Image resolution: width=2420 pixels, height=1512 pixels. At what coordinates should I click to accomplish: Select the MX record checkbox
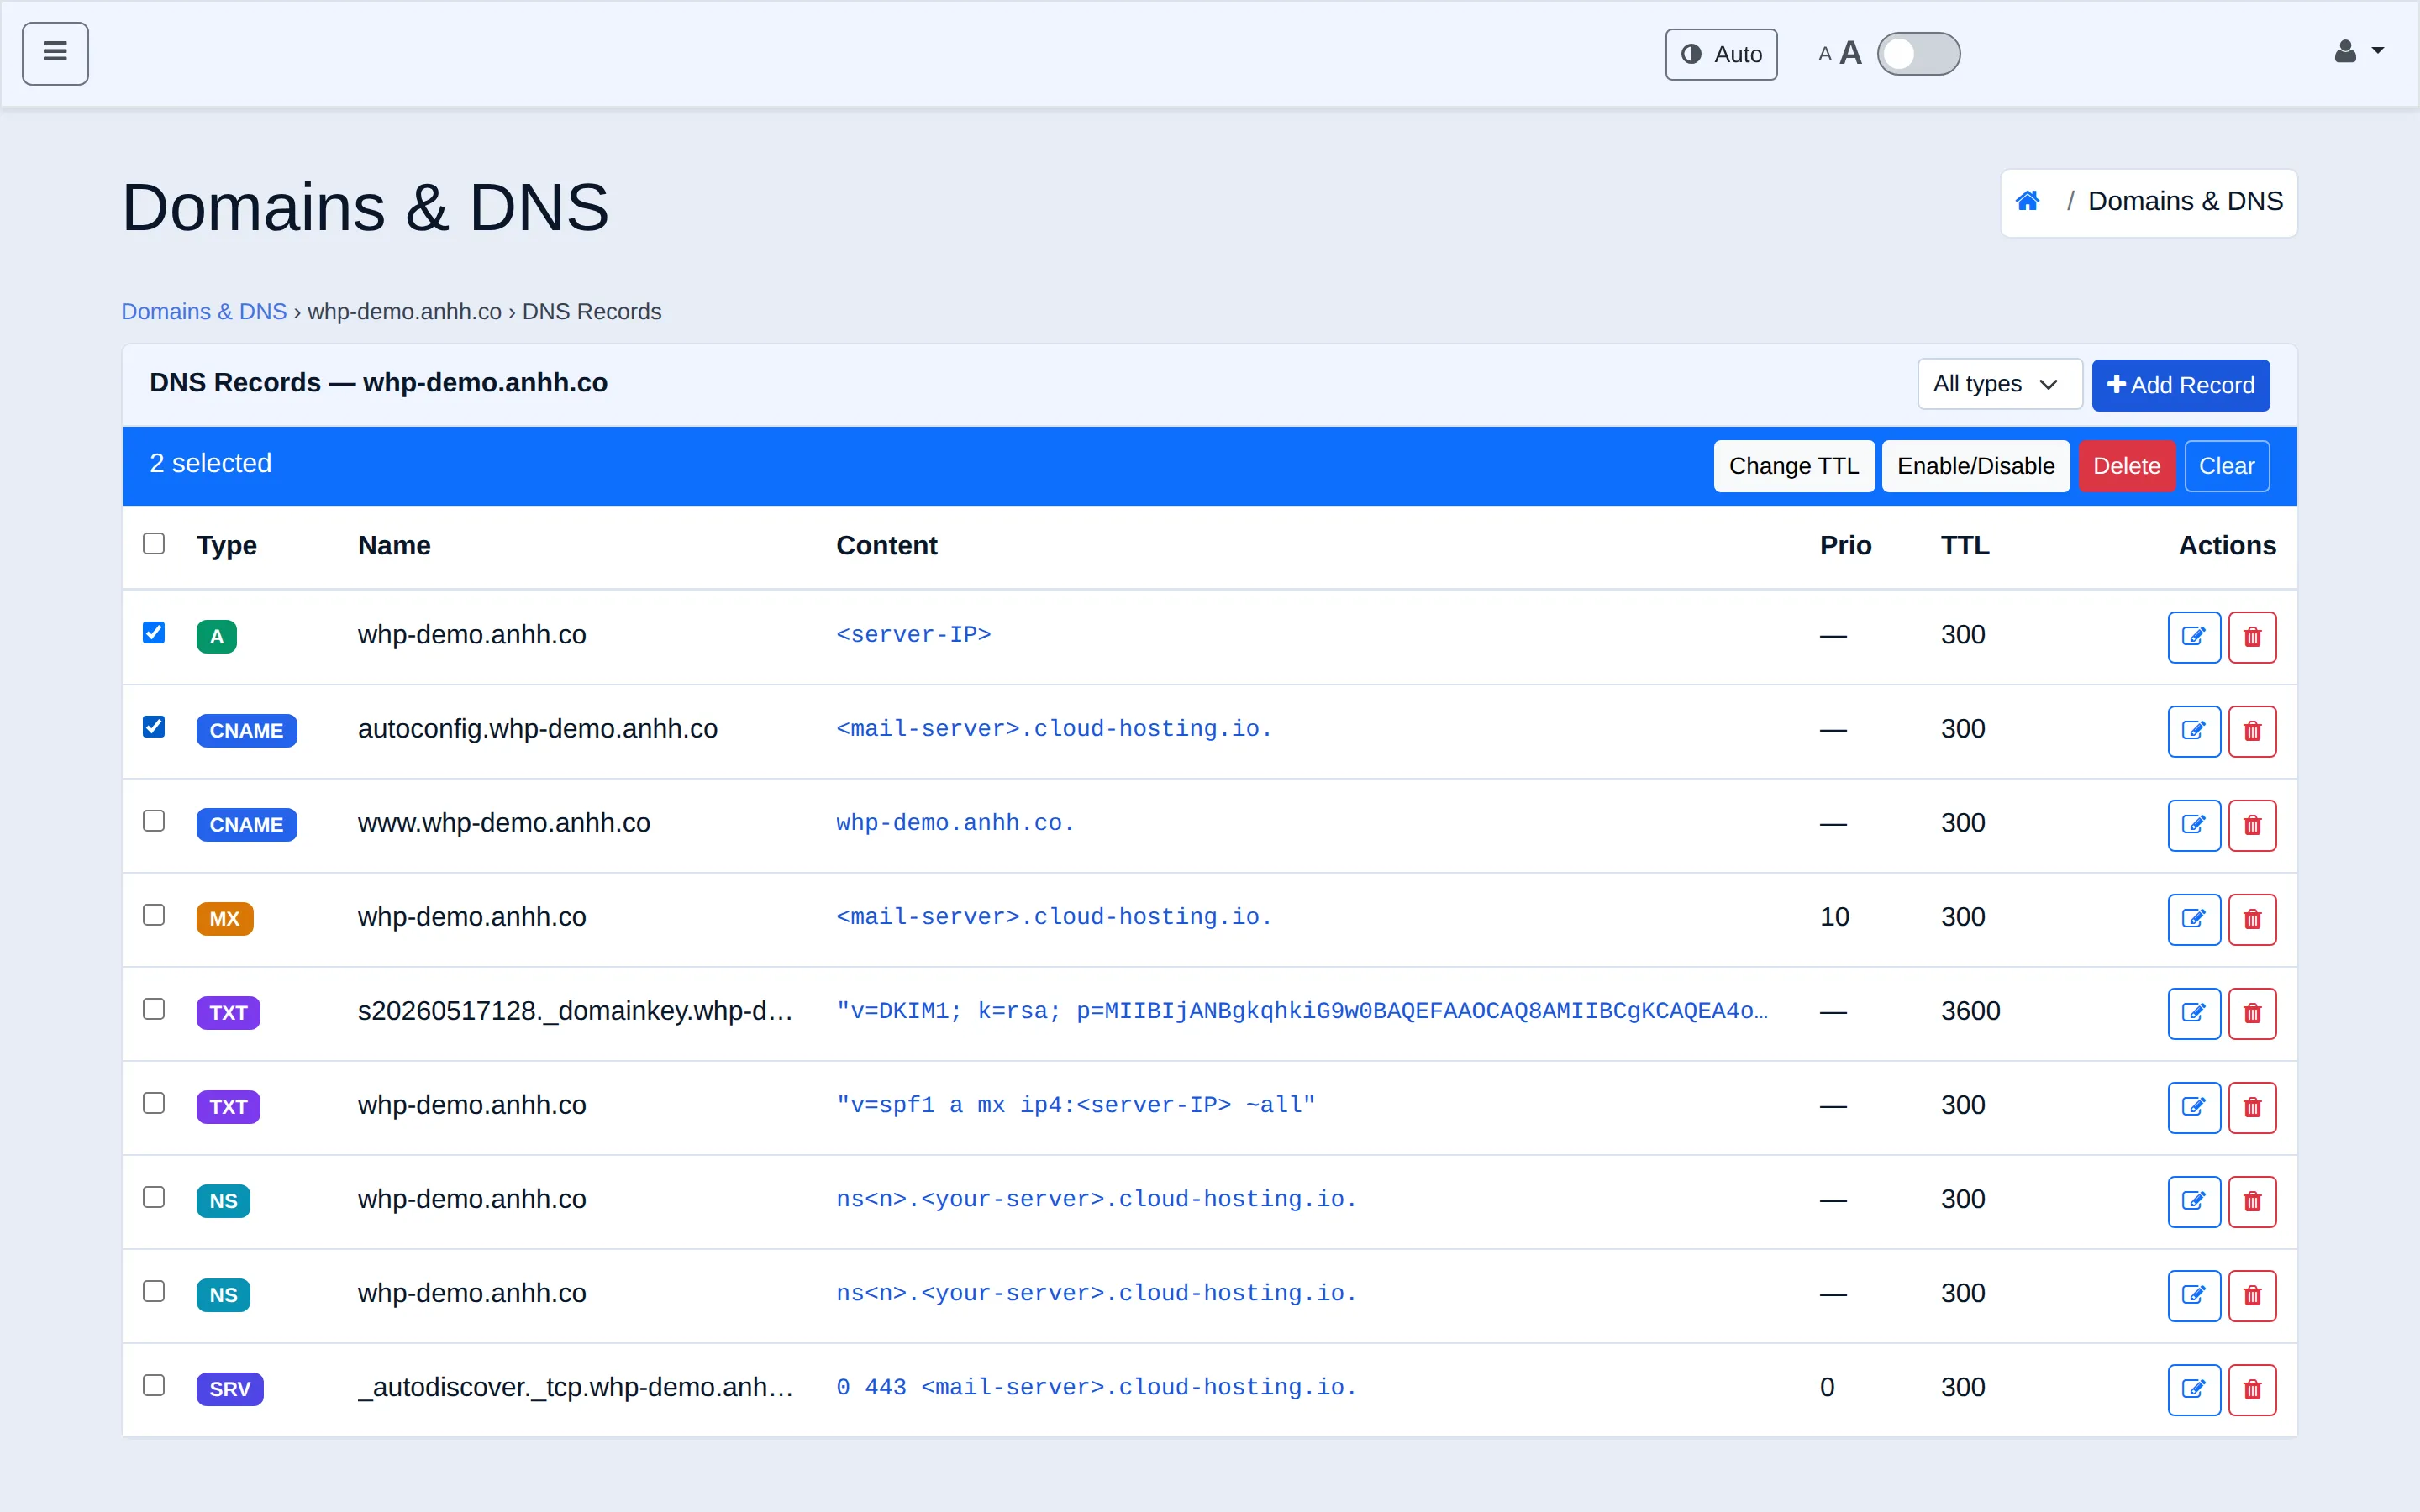click(153, 914)
